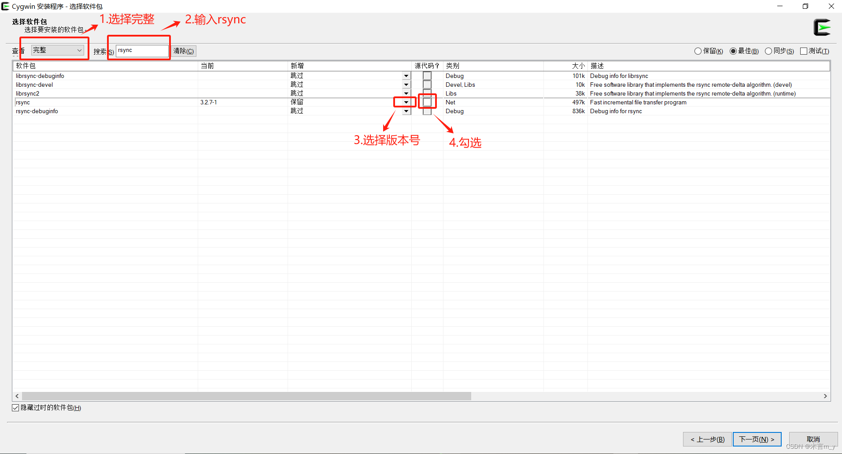
Task: Click the search field containing rsync
Action: (x=142, y=51)
